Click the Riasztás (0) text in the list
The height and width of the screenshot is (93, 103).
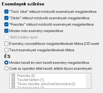point(26,76)
